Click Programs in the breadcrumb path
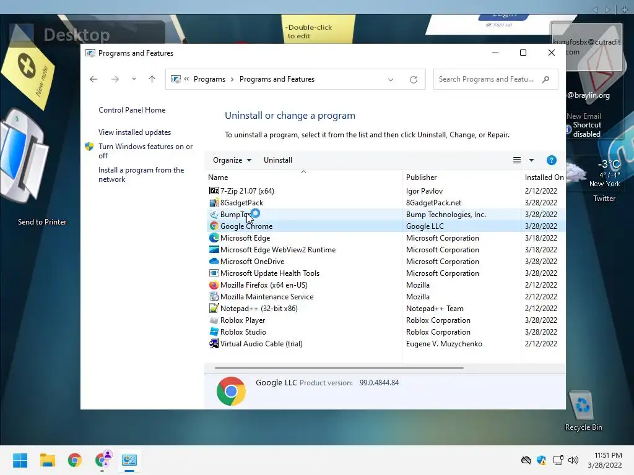Screen dimensions: 634x475 click(209, 79)
